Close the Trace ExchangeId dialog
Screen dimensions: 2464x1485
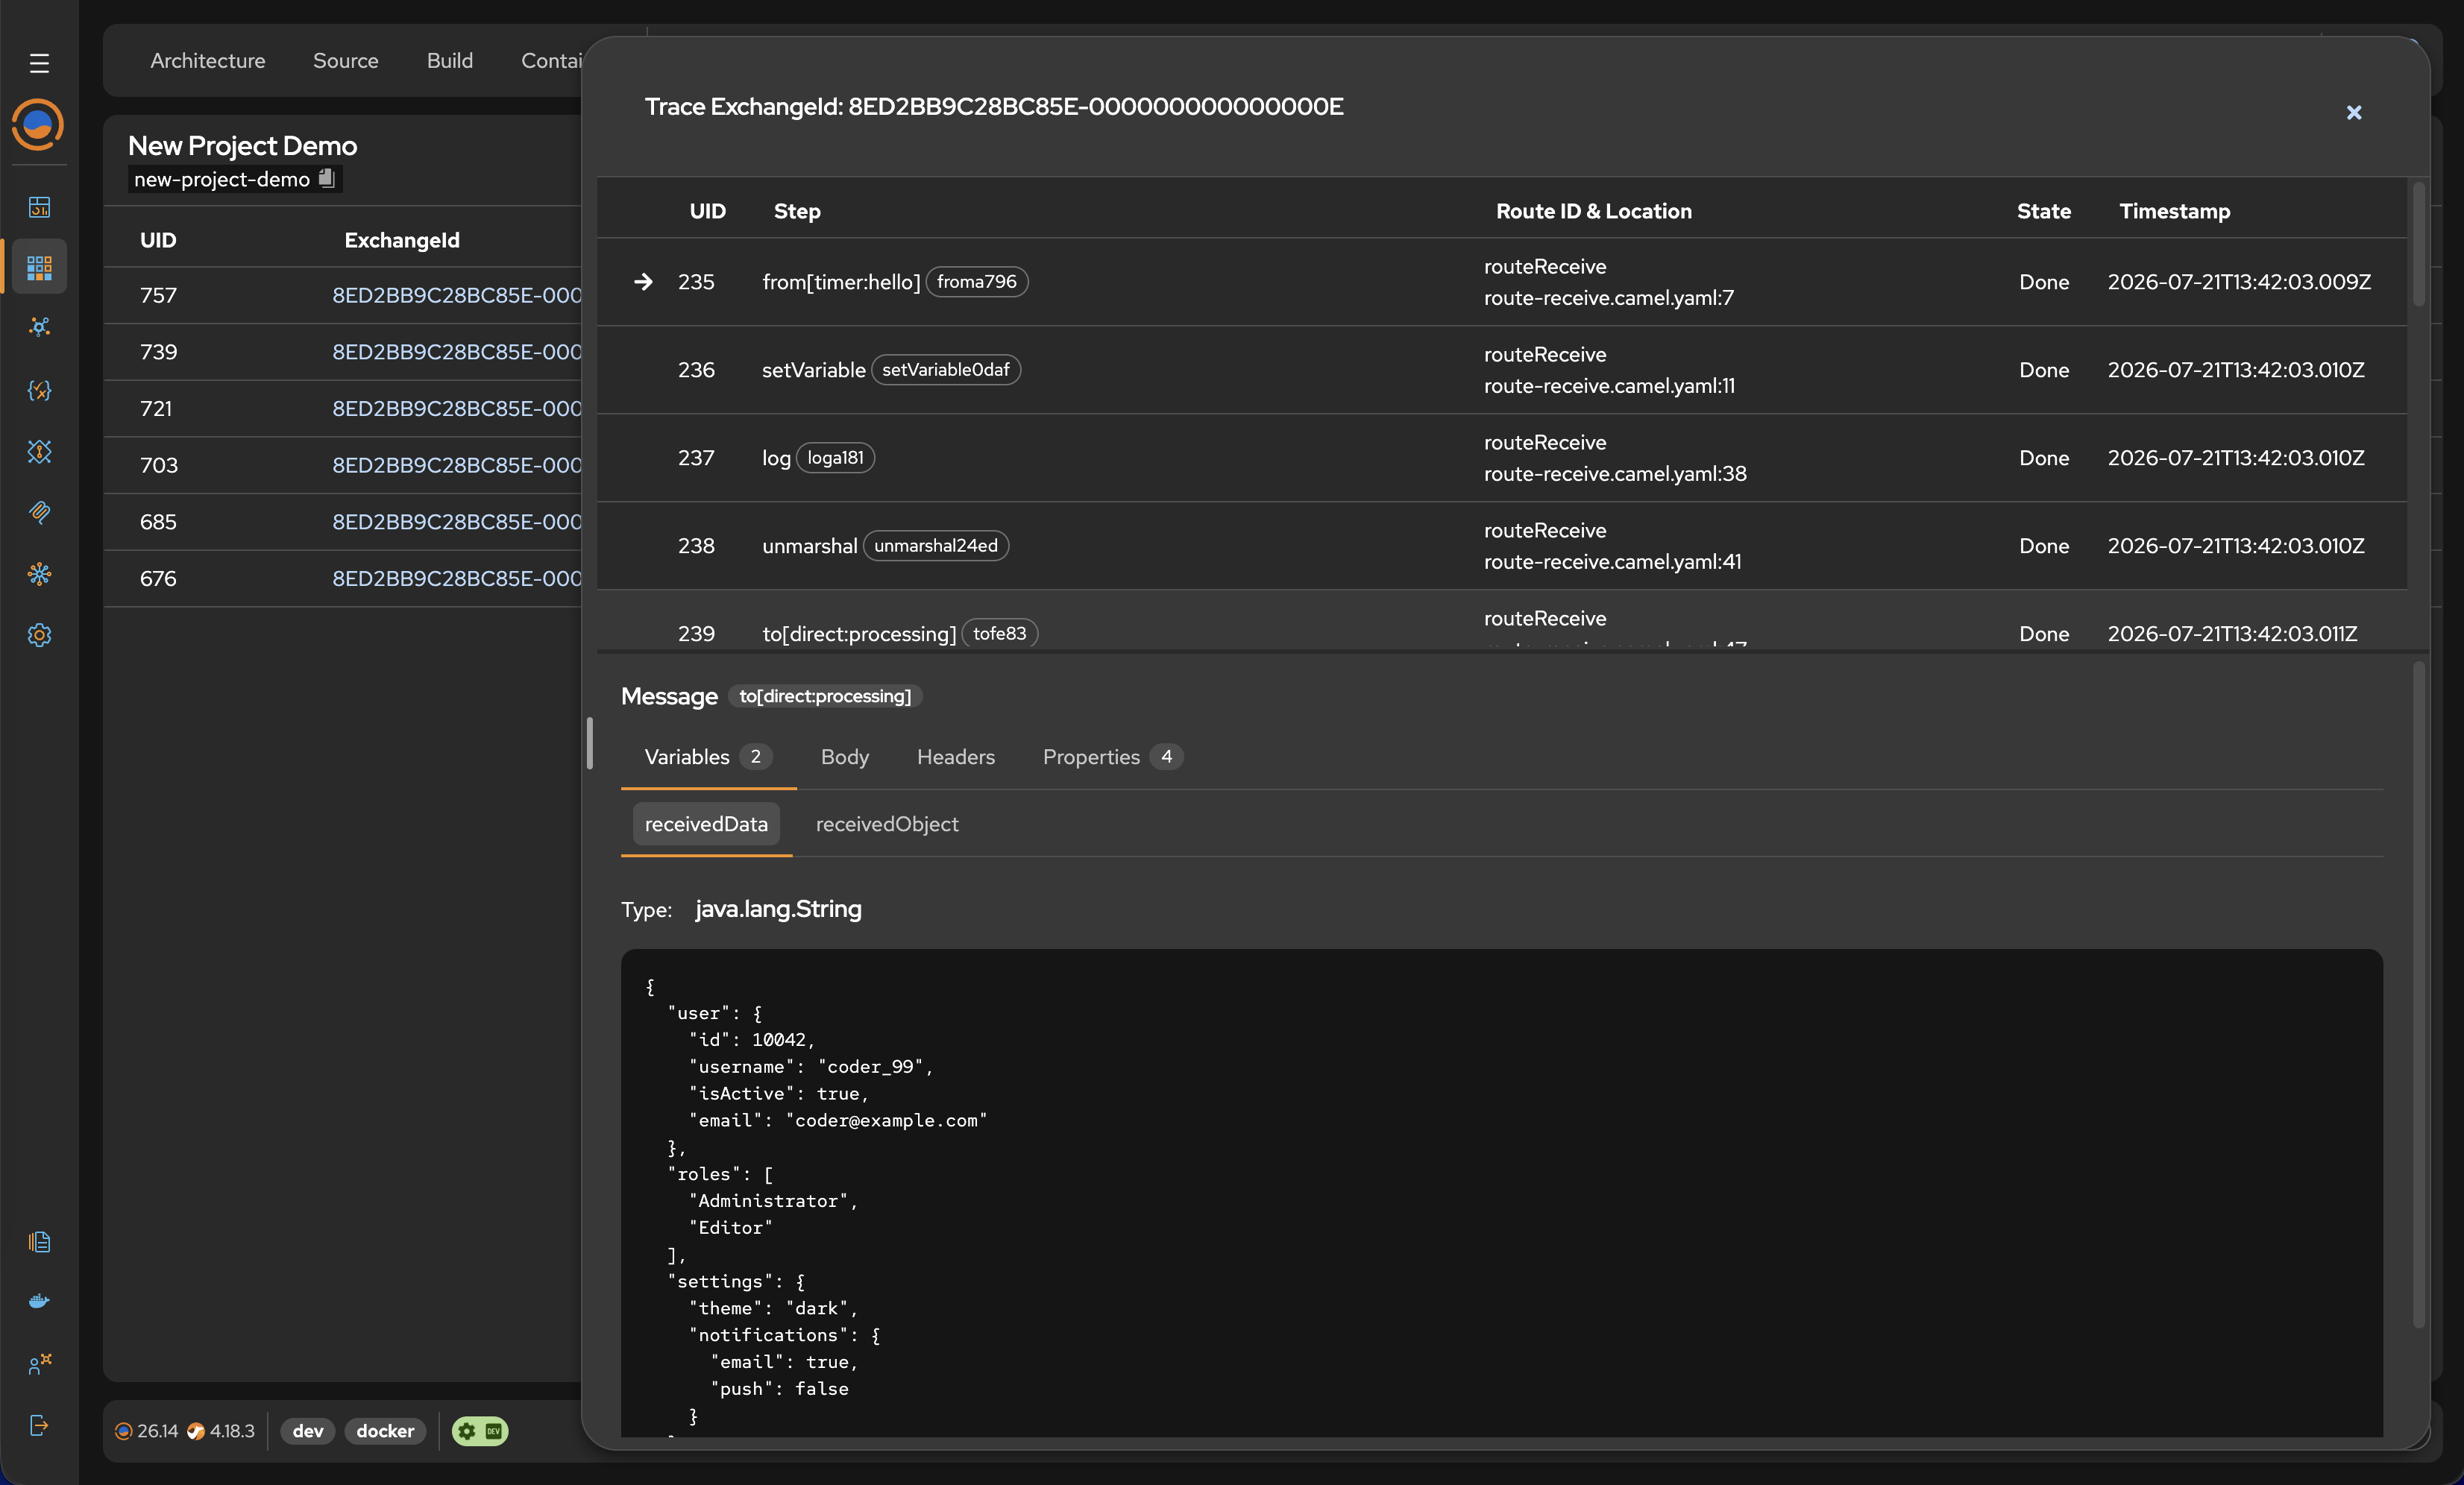[x=2353, y=113]
